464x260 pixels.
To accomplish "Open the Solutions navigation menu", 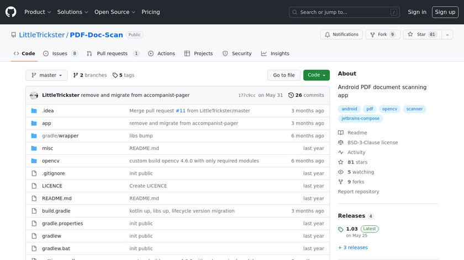I will click(x=73, y=12).
